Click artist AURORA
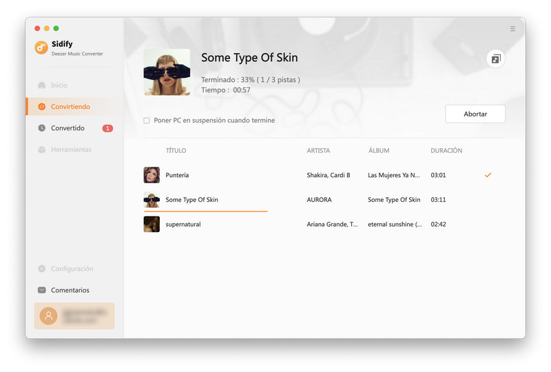This screenshot has height=372, width=551. click(319, 200)
